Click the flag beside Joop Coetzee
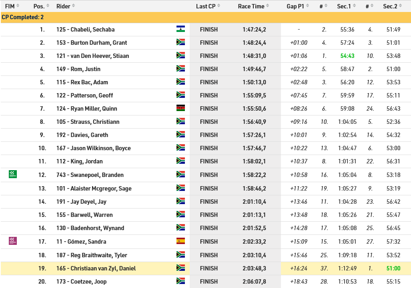 [x=180, y=281]
